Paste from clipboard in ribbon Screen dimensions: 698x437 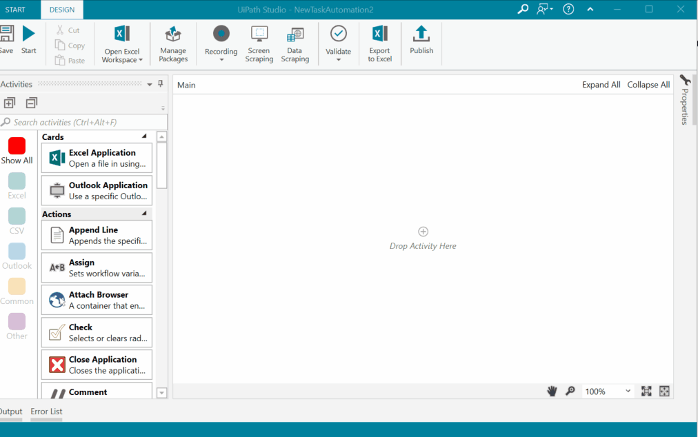click(70, 60)
